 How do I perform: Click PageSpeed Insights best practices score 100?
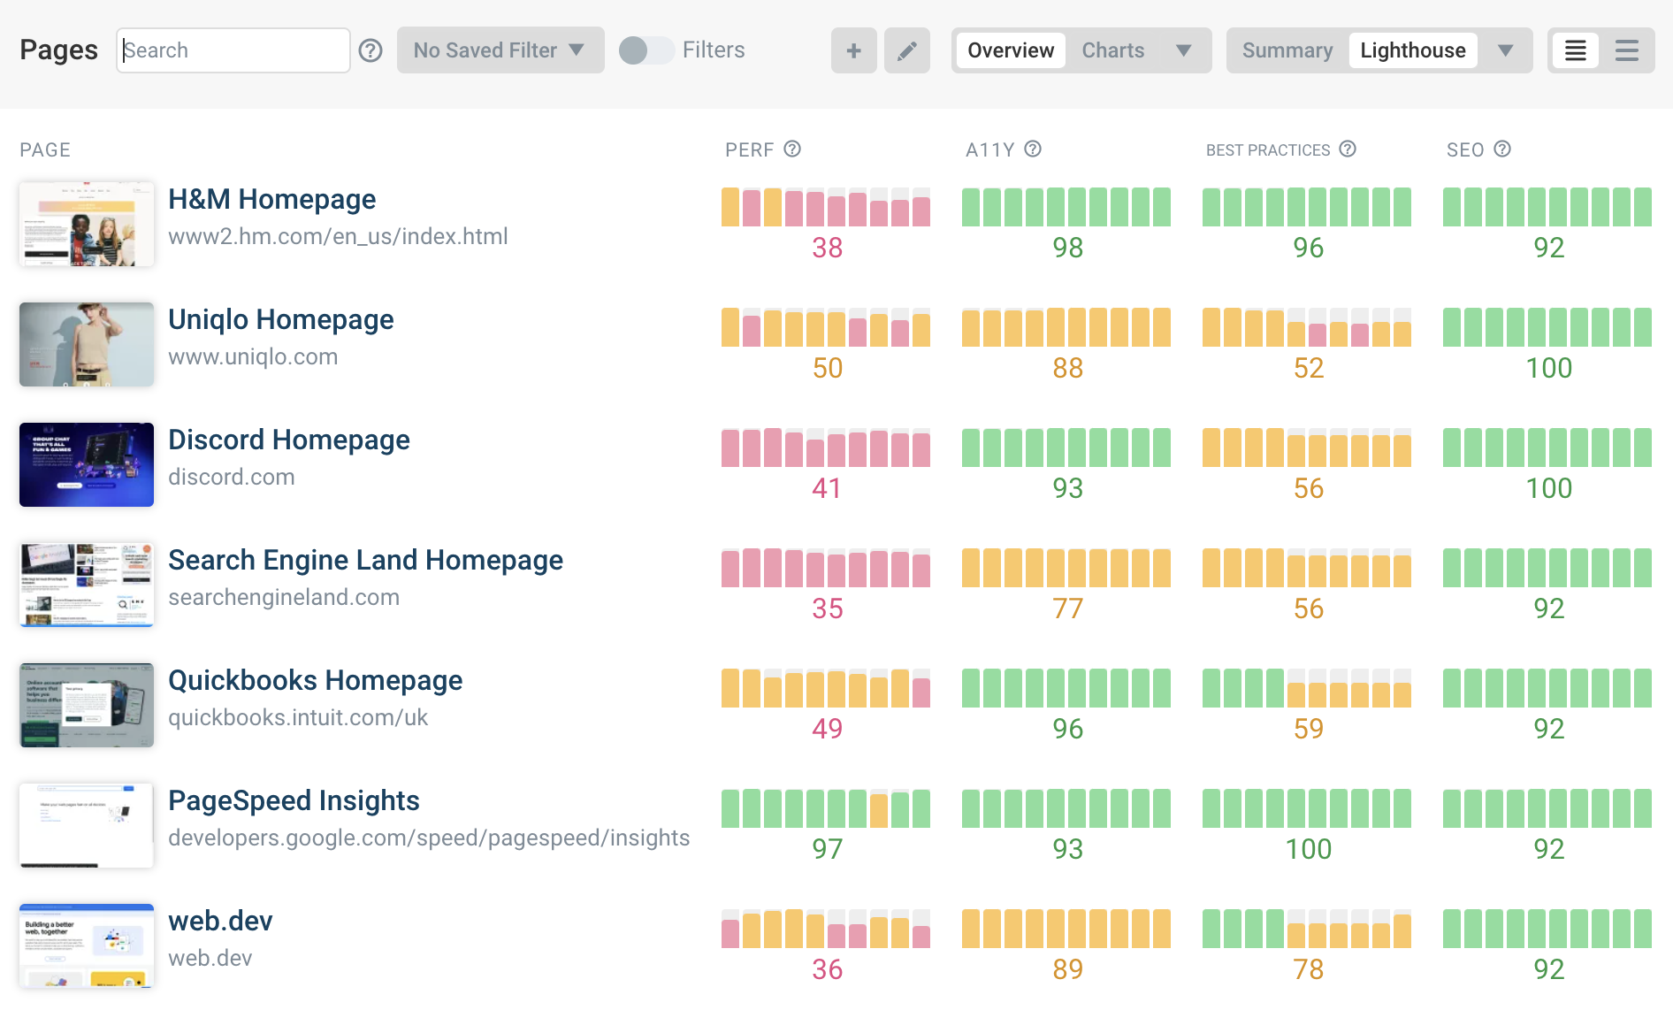[x=1309, y=850]
